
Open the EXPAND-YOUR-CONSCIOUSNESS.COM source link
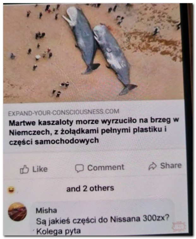(x=63, y=112)
